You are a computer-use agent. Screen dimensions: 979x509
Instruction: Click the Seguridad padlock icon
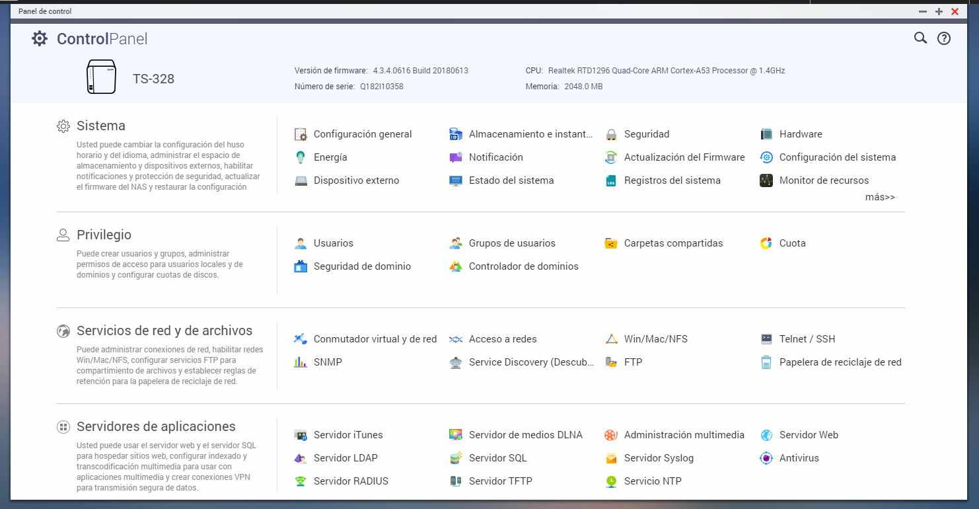pyautogui.click(x=611, y=134)
